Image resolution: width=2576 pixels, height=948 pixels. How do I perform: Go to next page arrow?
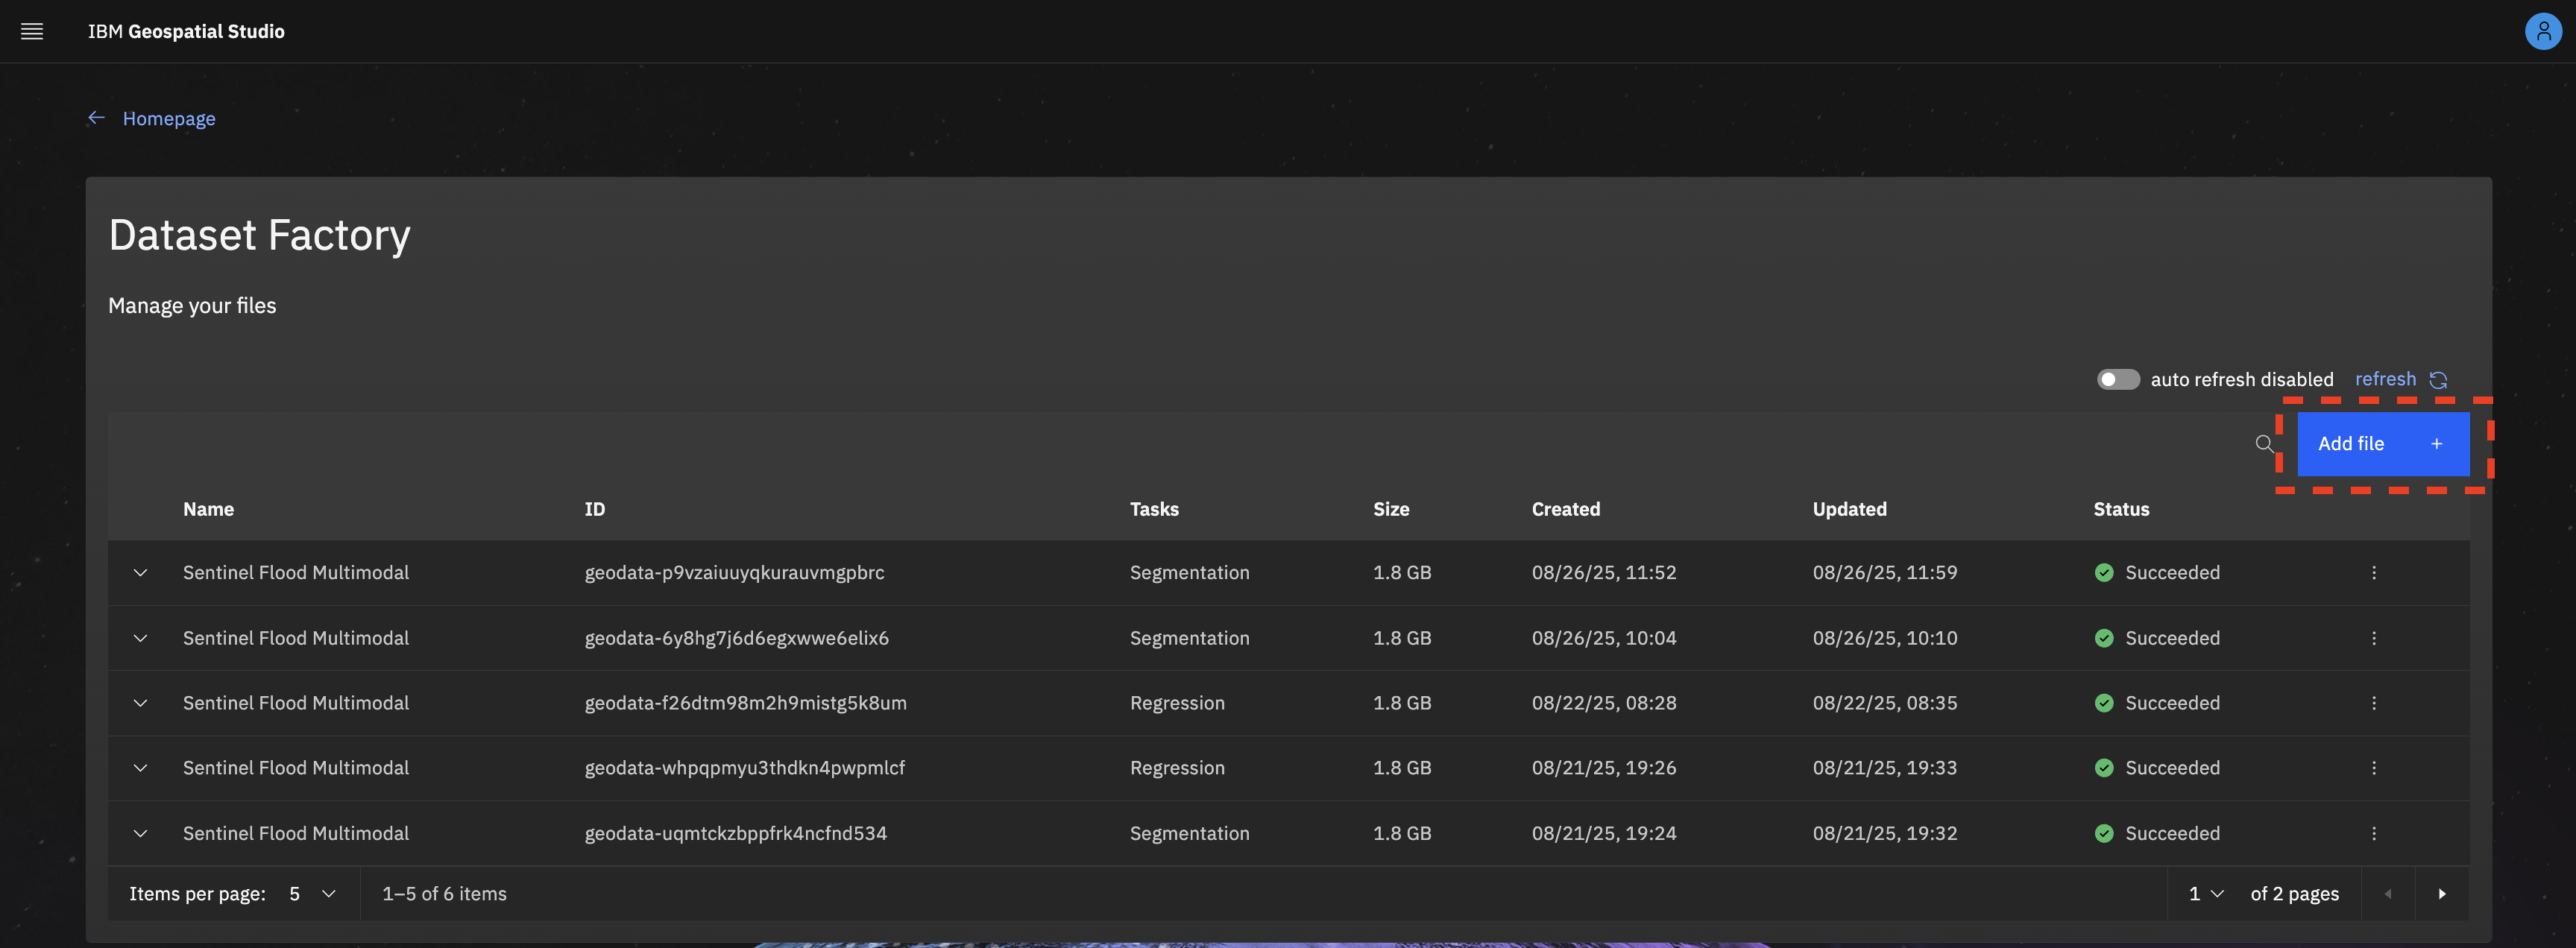tap(2441, 894)
